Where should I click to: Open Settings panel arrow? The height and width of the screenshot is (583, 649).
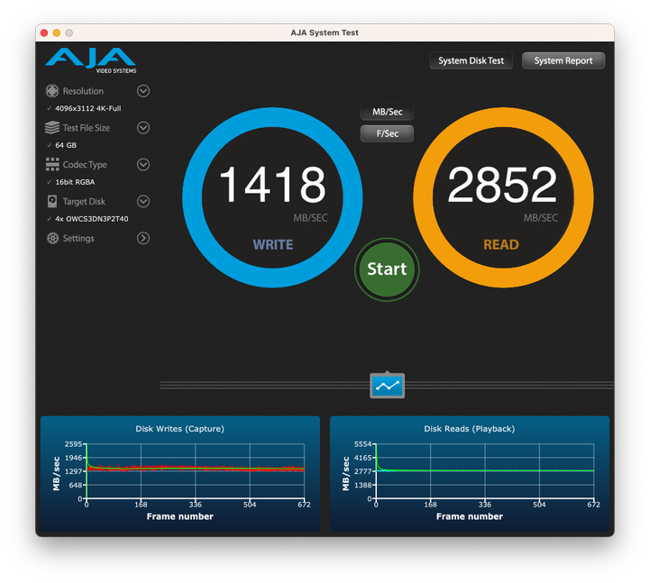pos(142,239)
